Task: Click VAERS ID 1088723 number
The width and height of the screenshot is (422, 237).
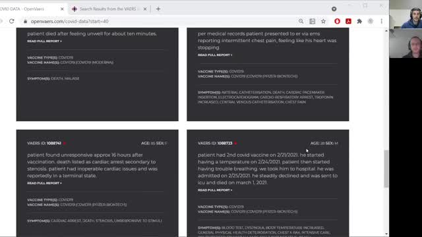Action: click(225, 144)
